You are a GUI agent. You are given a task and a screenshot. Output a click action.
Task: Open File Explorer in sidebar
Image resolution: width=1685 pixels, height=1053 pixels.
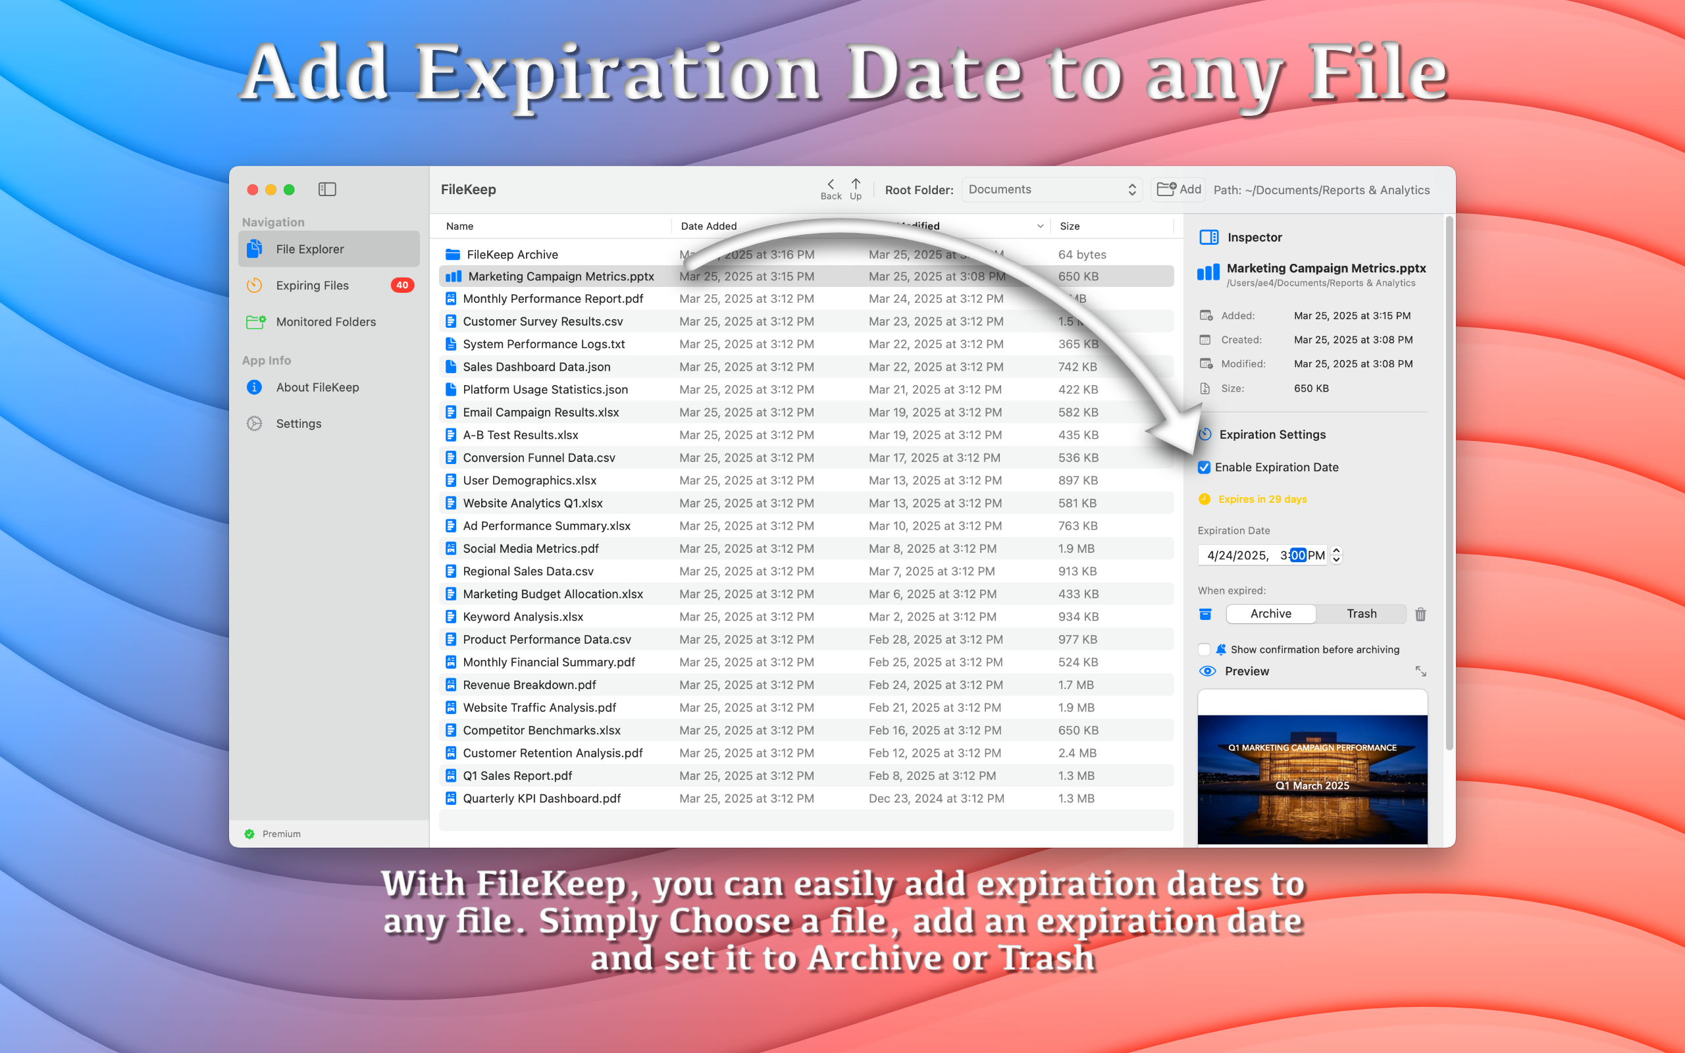click(328, 249)
